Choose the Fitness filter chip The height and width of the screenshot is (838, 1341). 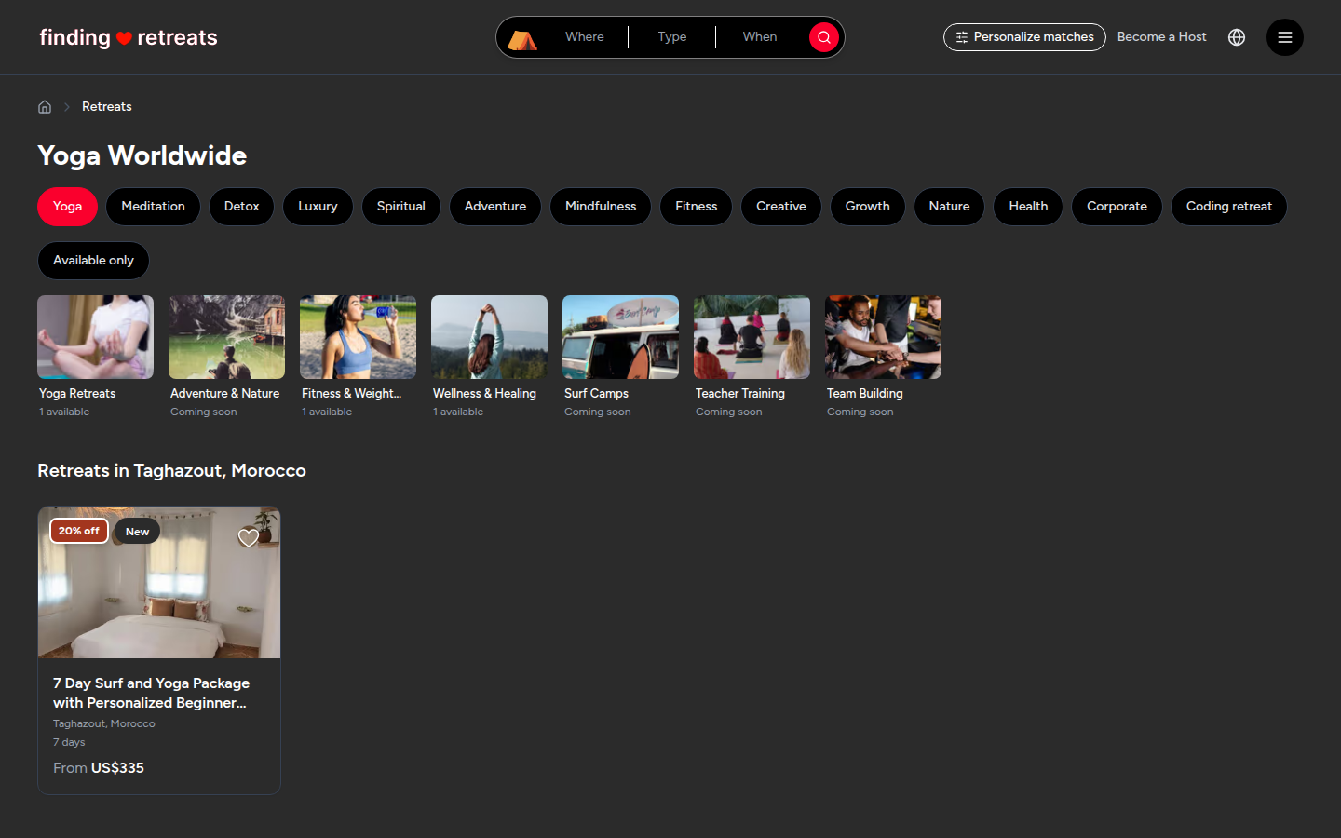[697, 207]
